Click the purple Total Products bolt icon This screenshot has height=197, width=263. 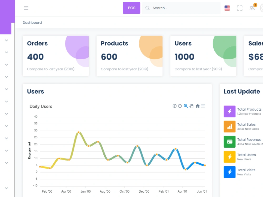pos(230,111)
